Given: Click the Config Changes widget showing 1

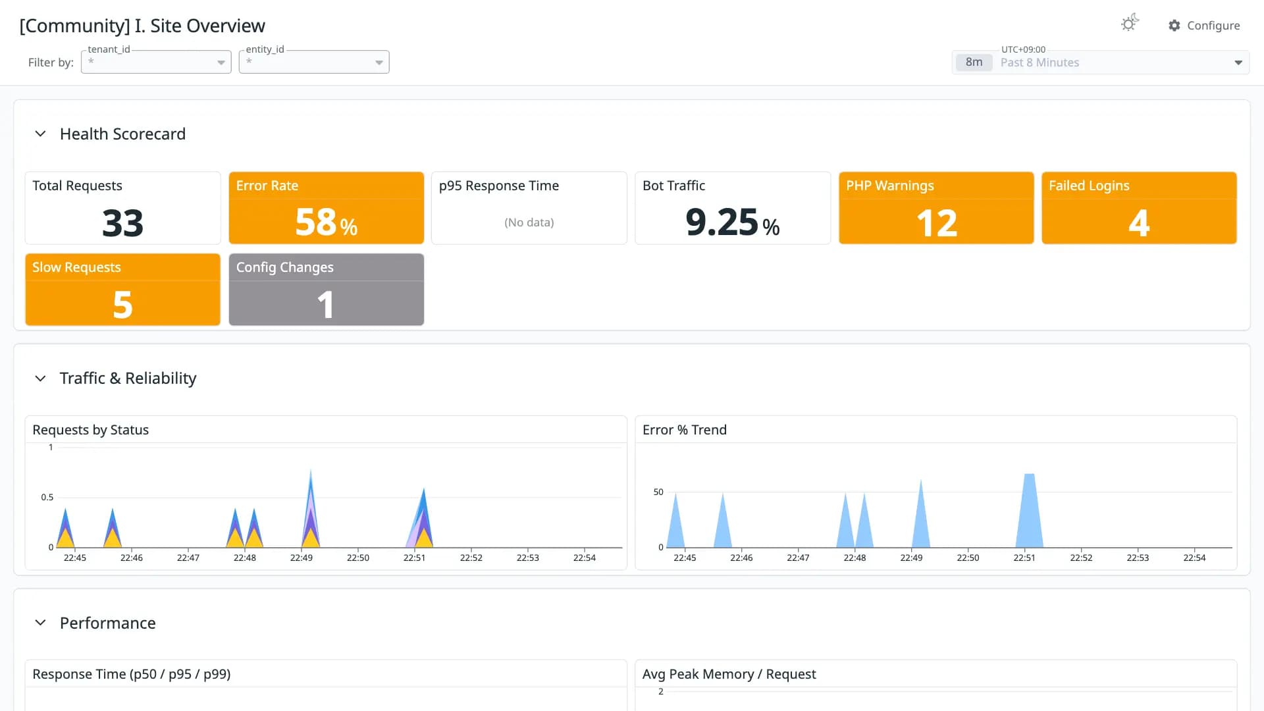Looking at the screenshot, I should pos(326,290).
